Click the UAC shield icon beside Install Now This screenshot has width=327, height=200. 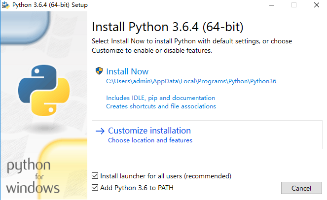[99, 71]
